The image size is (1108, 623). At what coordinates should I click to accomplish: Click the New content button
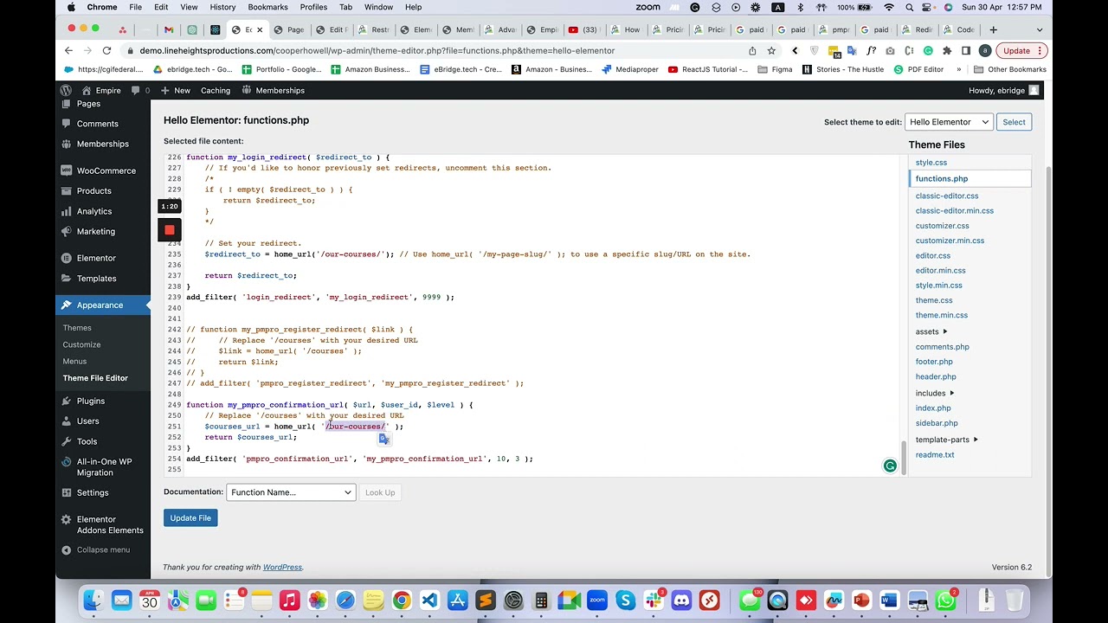click(x=176, y=90)
